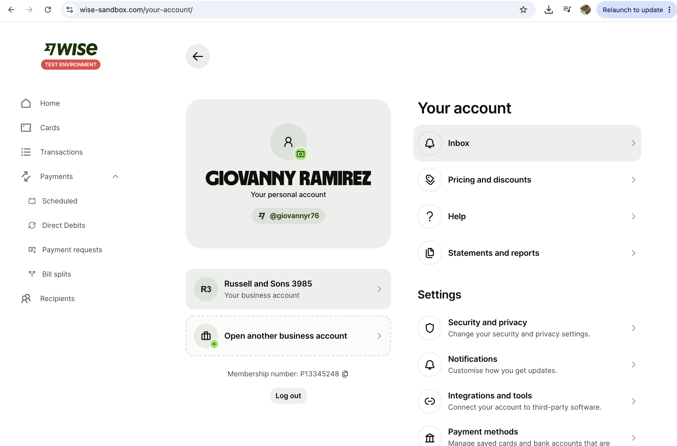
Task: Open Chrome three-dot menu
Action: click(x=669, y=10)
